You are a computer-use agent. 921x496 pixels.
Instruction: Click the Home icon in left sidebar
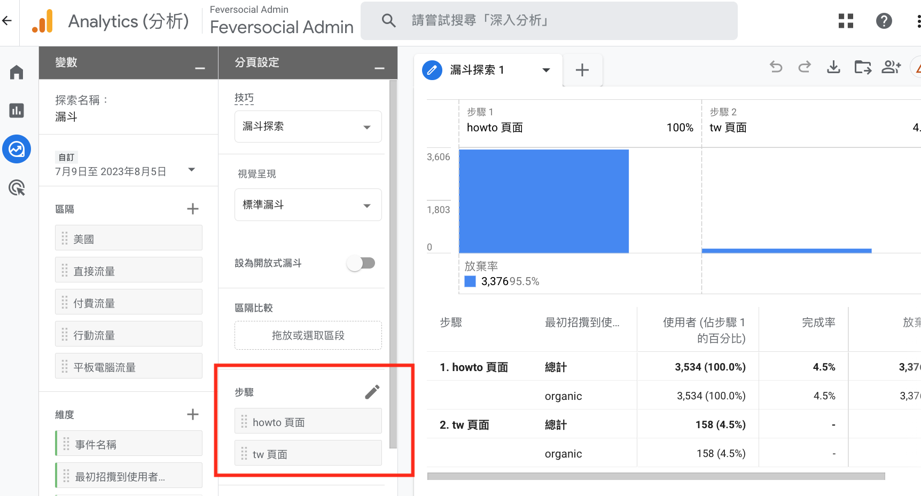tap(17, 72)
